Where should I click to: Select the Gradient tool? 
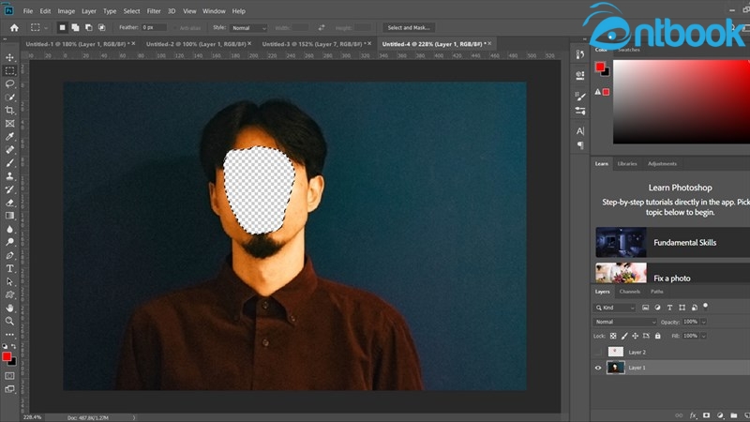pos(9,216)
